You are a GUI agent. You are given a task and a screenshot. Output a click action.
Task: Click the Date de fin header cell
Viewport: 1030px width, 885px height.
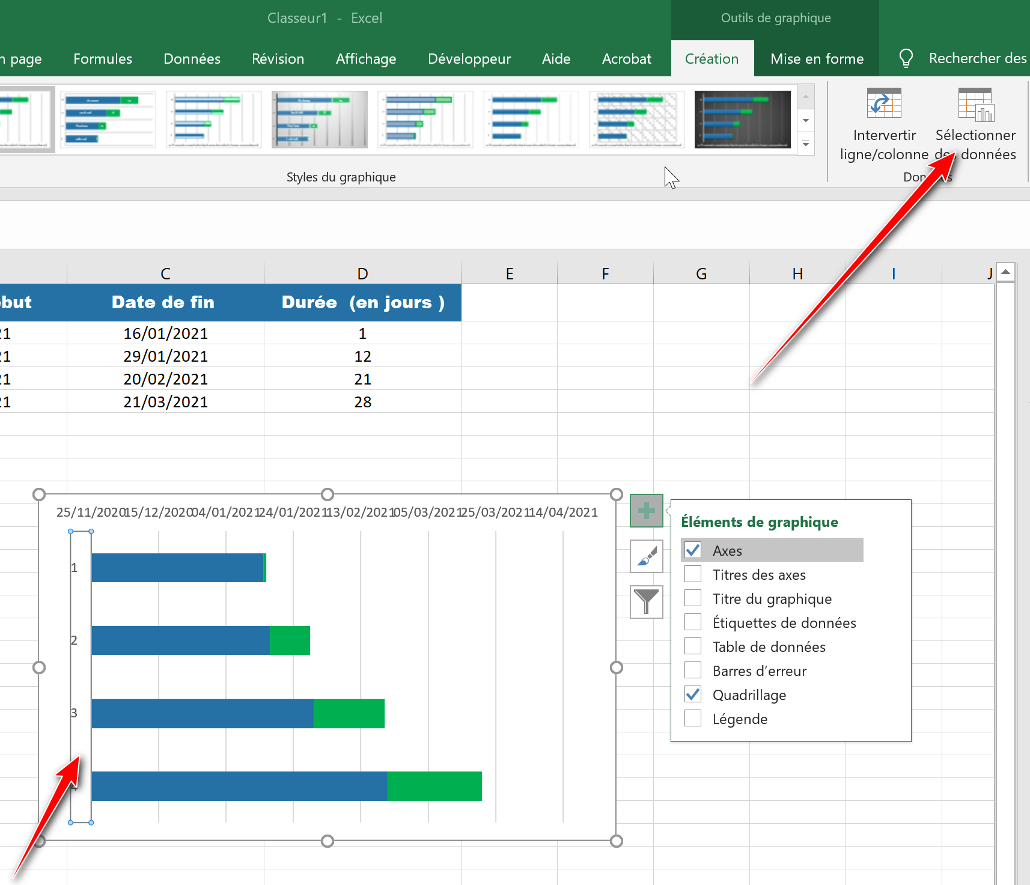point(165,302)
